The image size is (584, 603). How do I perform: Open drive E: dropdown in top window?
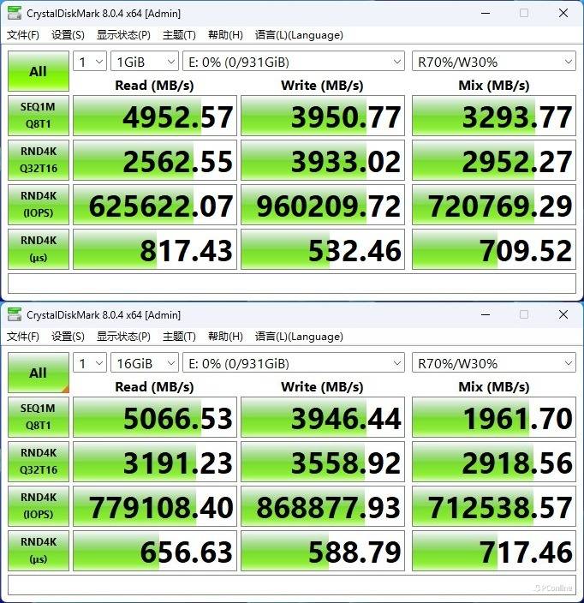tap(294, 61)
